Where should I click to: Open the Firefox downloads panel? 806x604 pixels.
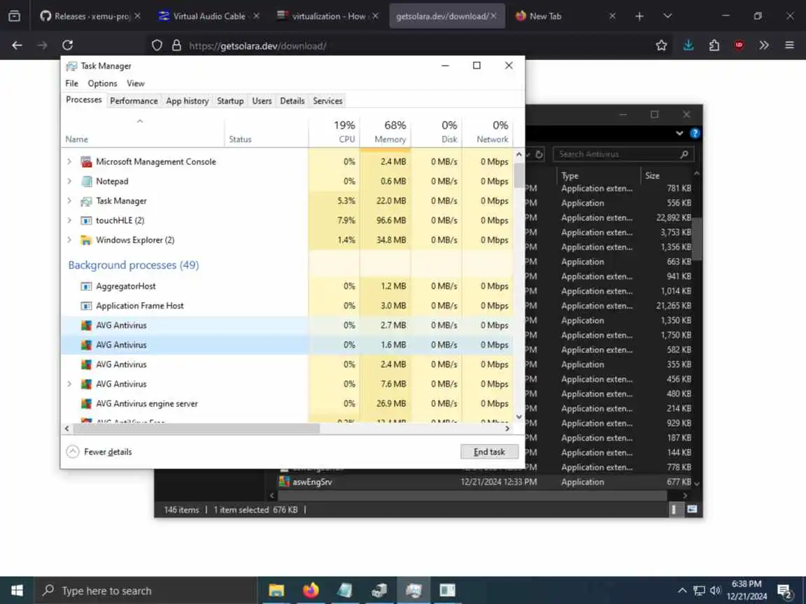(688, 45)
